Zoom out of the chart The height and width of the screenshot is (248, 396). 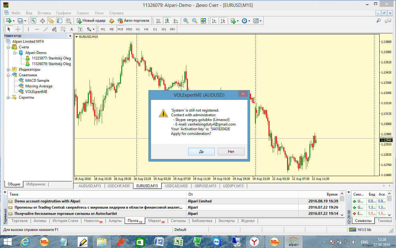pyautogui.click(x=194, y=21)
